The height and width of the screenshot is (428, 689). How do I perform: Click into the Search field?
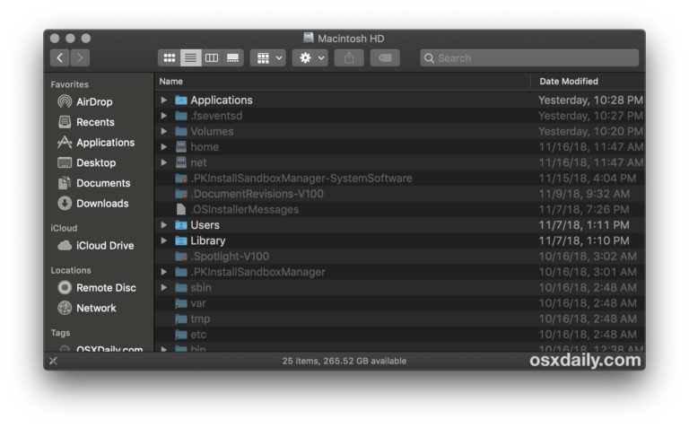[529, 58]
